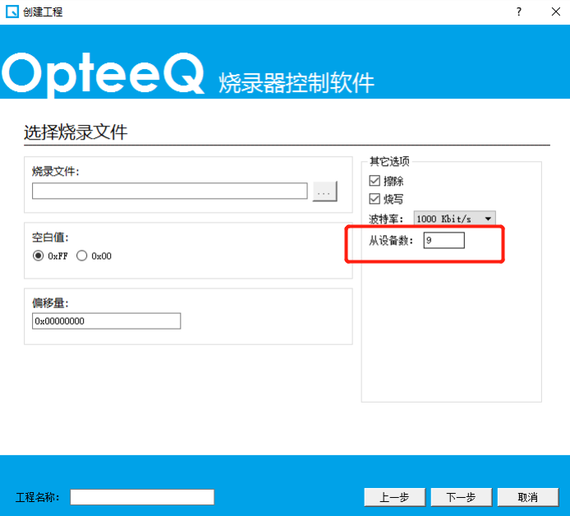Screen dimensions: 570x516
Task: Browse for file with the ... button
Action: (x=324, y=191)
